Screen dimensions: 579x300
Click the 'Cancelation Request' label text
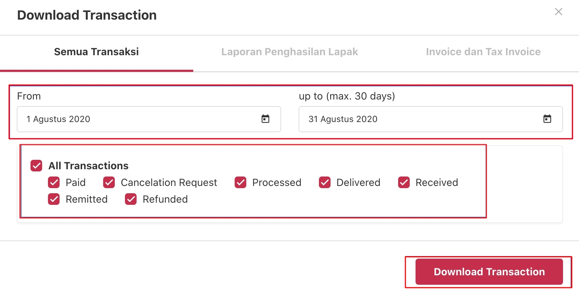(x=169, y=182)
